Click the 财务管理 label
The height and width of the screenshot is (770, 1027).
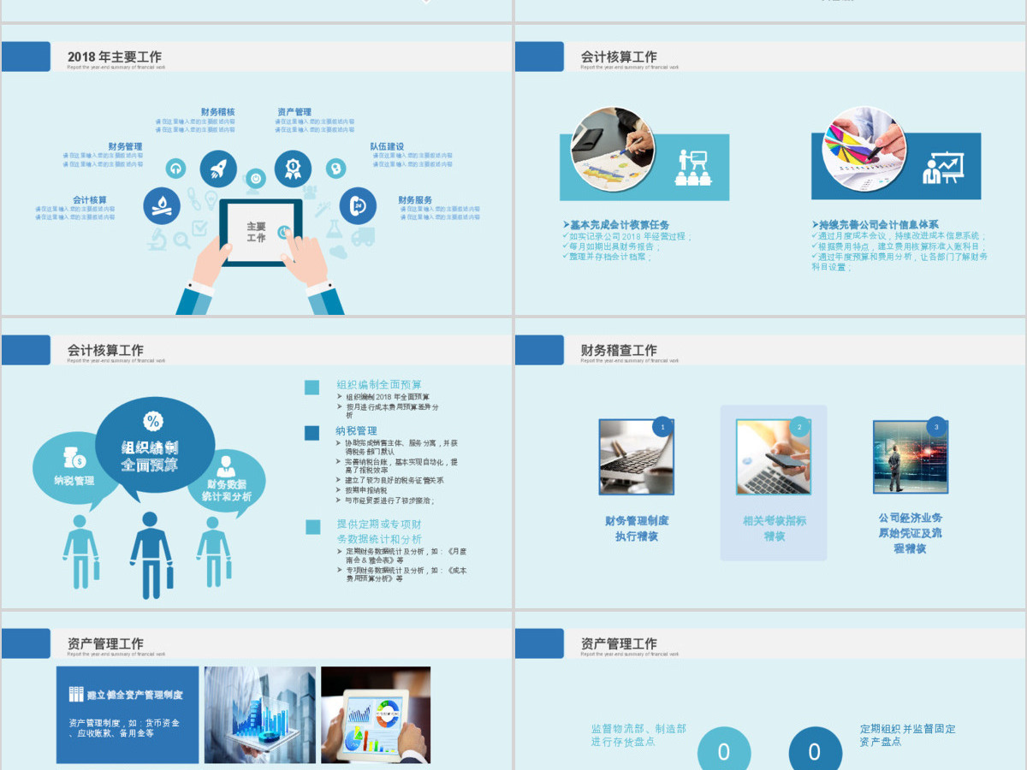[x=125, y=146]
